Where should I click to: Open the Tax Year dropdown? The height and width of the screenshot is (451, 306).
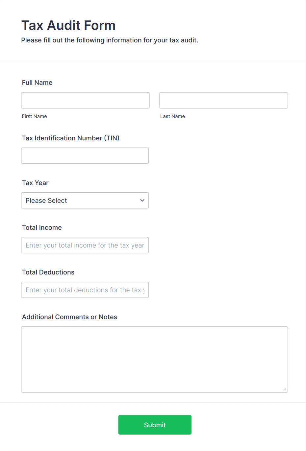click(x=85, y=200)
